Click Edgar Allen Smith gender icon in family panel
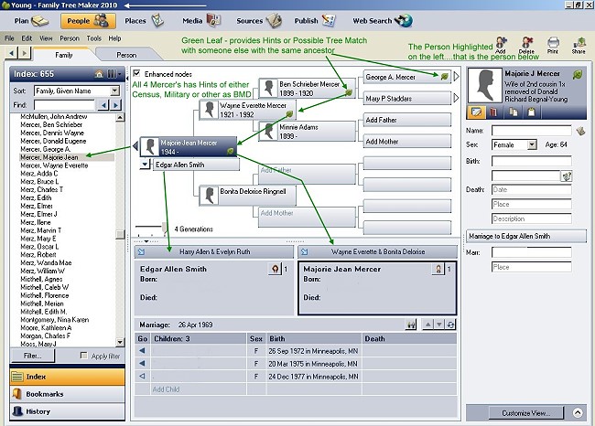The height and width of the screenshot is (426, 595). [276, 269]
